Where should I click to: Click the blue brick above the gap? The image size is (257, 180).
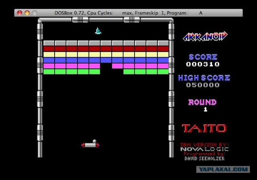(x=106, y=60)
